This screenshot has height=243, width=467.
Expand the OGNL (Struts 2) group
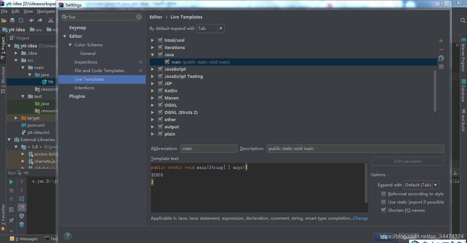pyautogui.click(x=153, y=112)
